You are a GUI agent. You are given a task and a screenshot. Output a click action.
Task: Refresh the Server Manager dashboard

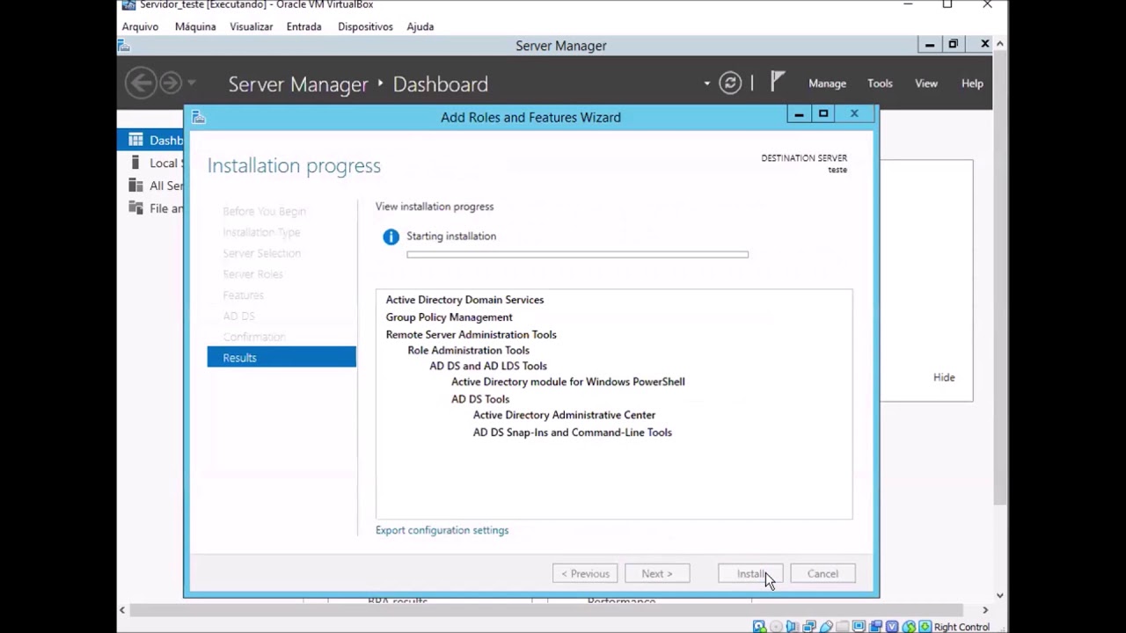pyautogui.click(x=730, y=83)
